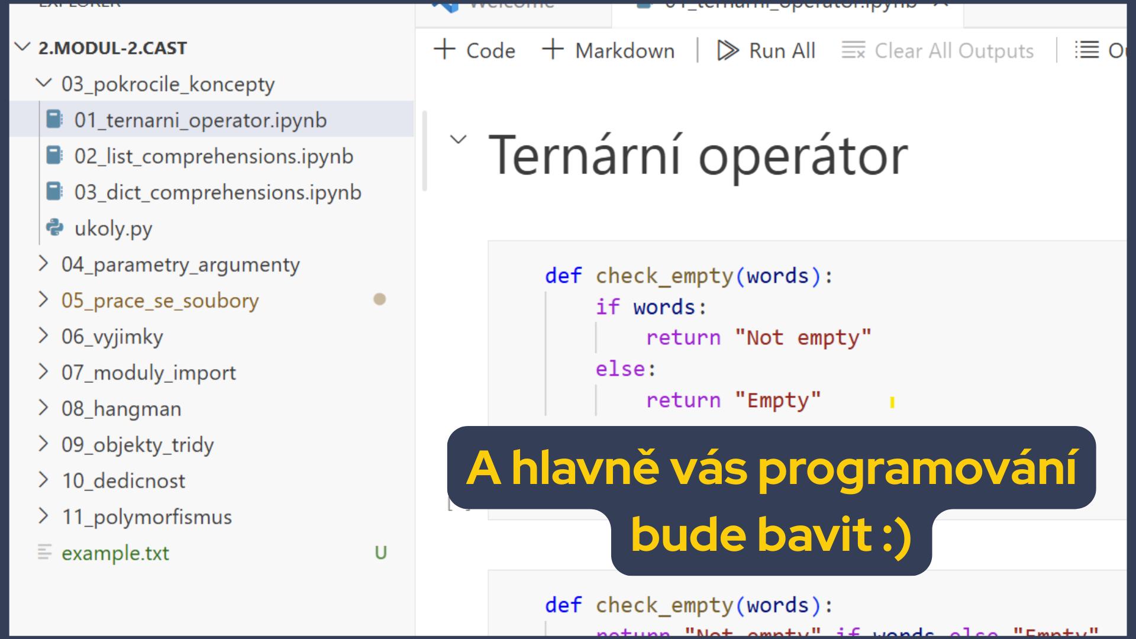The image size is (1136, 639).
Task: Collapse the 2.MODUL-2.CAST root folder
Action: [x=22, y=47]
